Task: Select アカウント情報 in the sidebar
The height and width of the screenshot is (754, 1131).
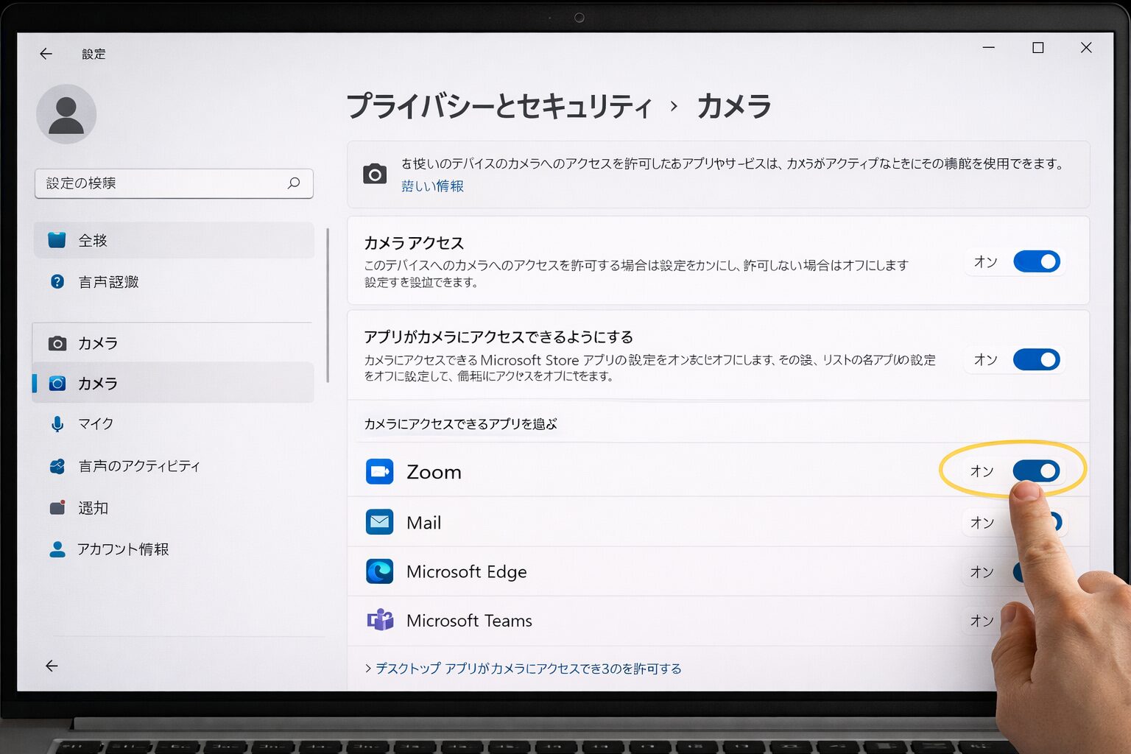Action: (123, 549)
